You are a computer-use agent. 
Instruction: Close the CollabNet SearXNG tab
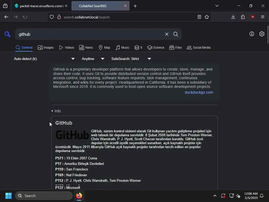pos(125,6)
